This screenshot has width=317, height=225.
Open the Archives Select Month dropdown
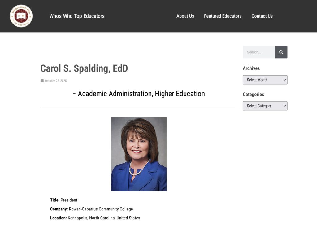click(x=265, y=80)
